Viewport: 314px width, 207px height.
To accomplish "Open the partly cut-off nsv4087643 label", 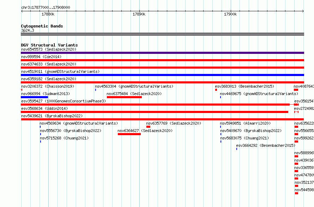I will tap(304, 86).
